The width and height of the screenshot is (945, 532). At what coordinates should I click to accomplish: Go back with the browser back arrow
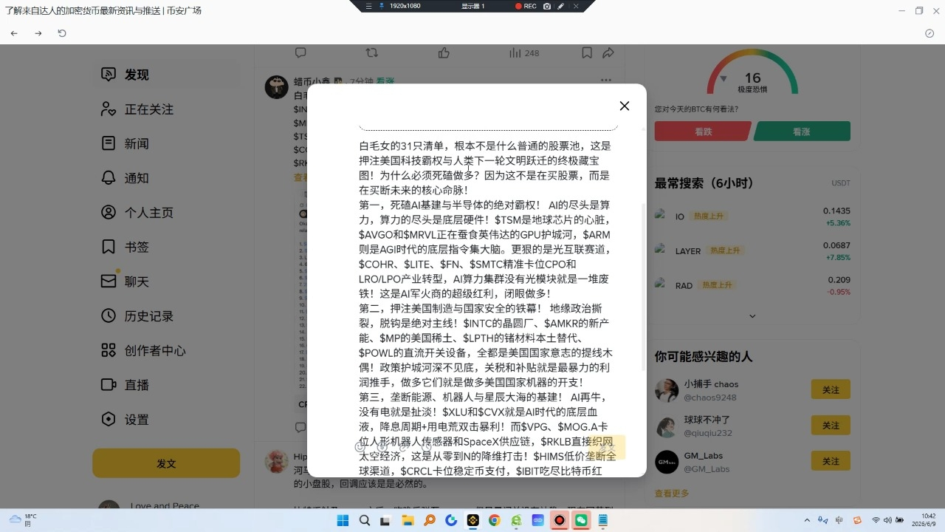point(14,33)
